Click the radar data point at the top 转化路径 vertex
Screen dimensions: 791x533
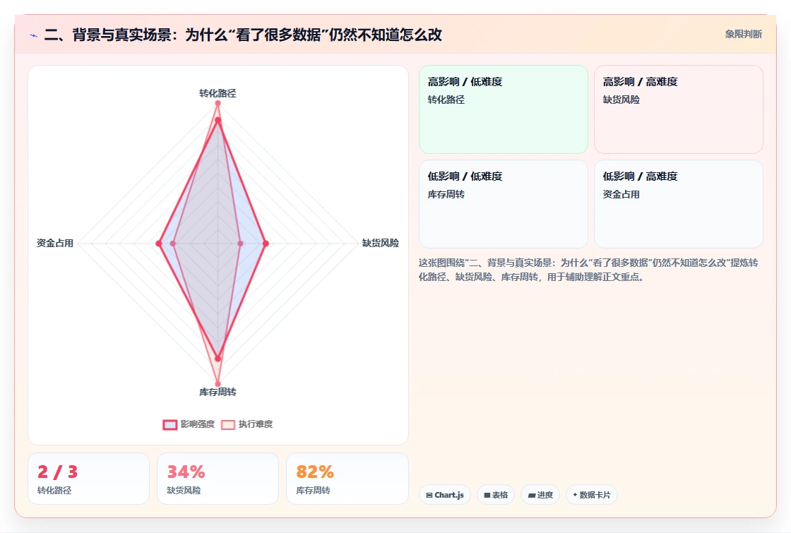pos(218,103)
